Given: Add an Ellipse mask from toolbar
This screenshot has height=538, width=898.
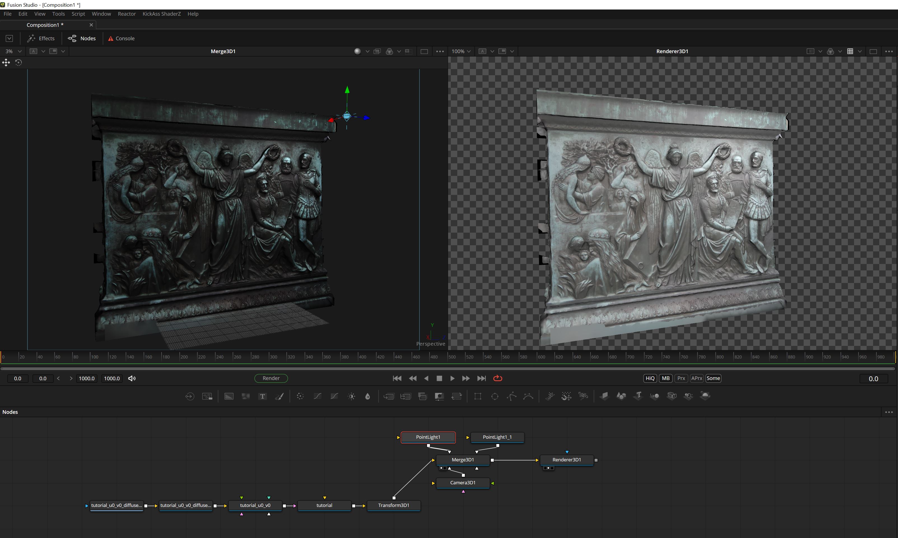Looking at the screenshot, I should [x=495, y=396].
